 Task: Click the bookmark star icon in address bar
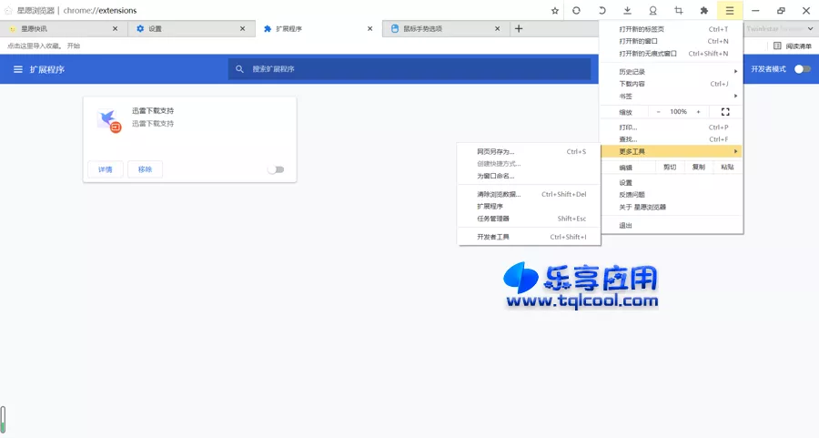click(555, 10)
